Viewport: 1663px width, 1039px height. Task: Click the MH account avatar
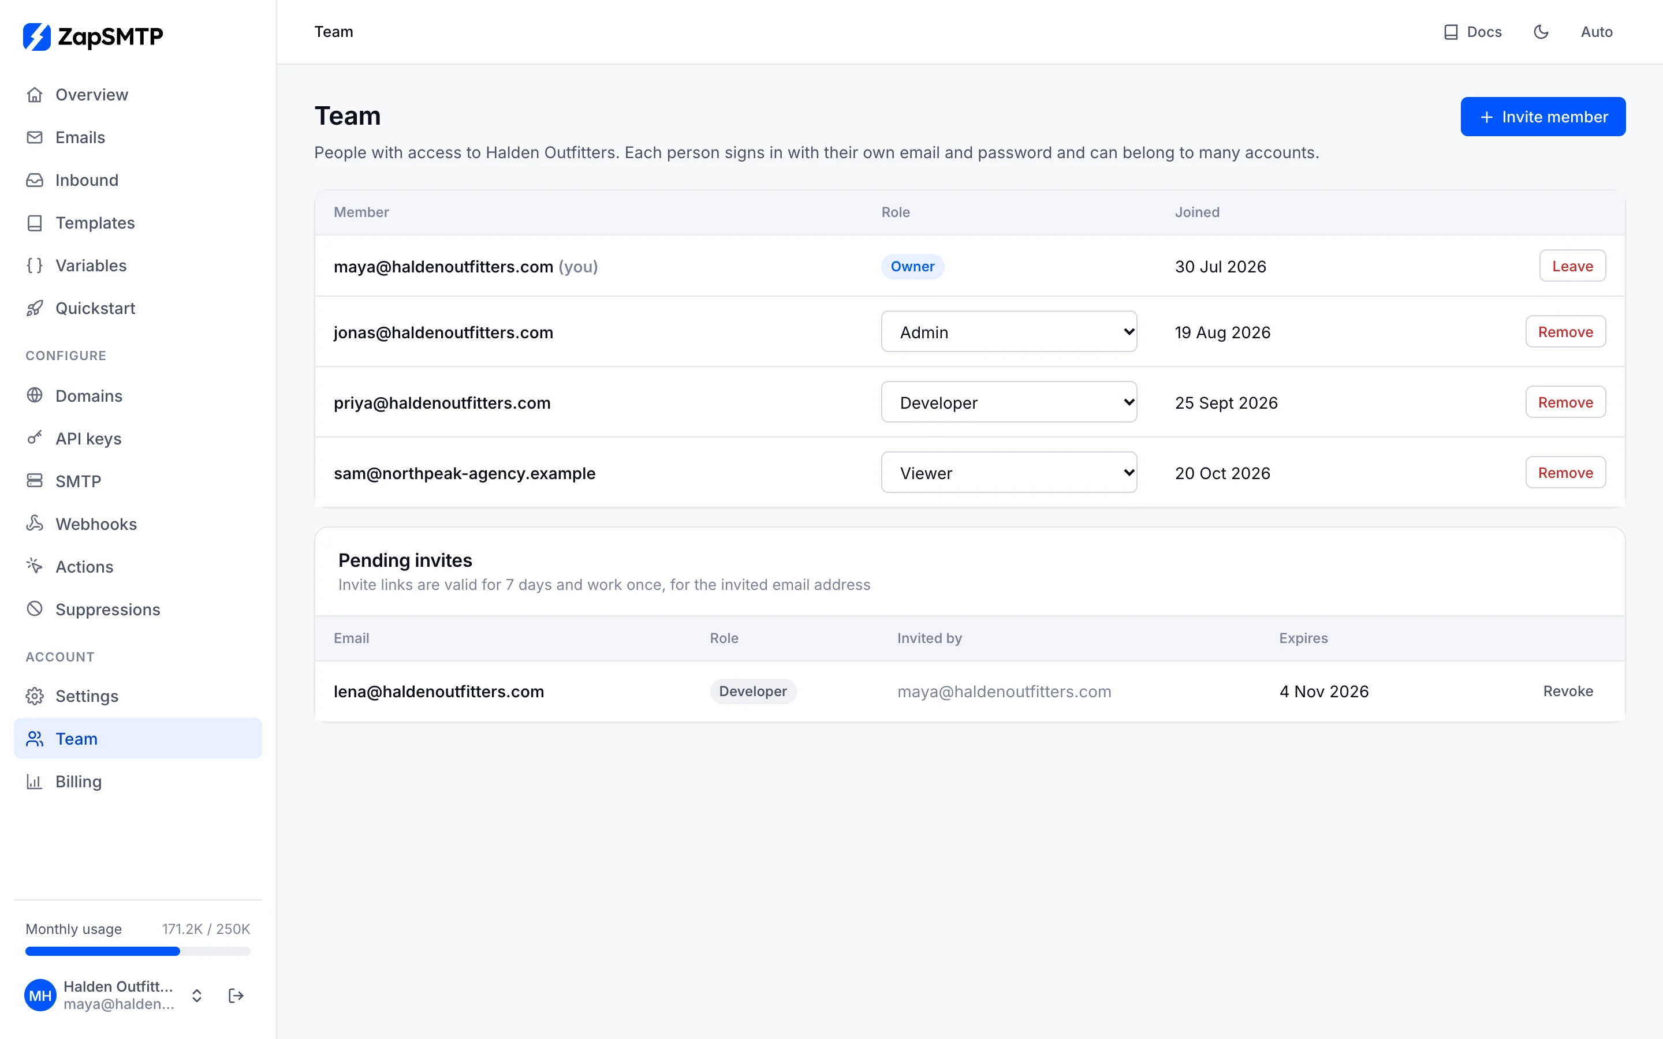tap(40, 996)
